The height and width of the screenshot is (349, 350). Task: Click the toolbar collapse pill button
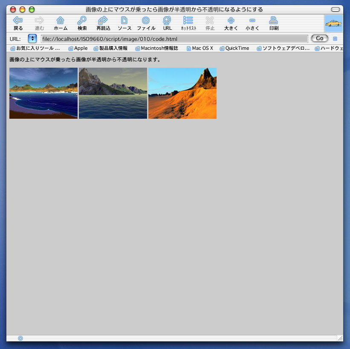(335, 9)
